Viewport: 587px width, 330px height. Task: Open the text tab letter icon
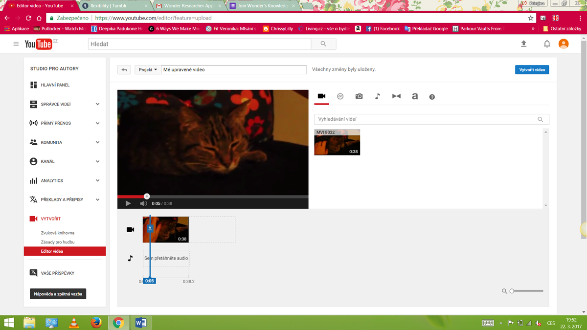[415, 96]
